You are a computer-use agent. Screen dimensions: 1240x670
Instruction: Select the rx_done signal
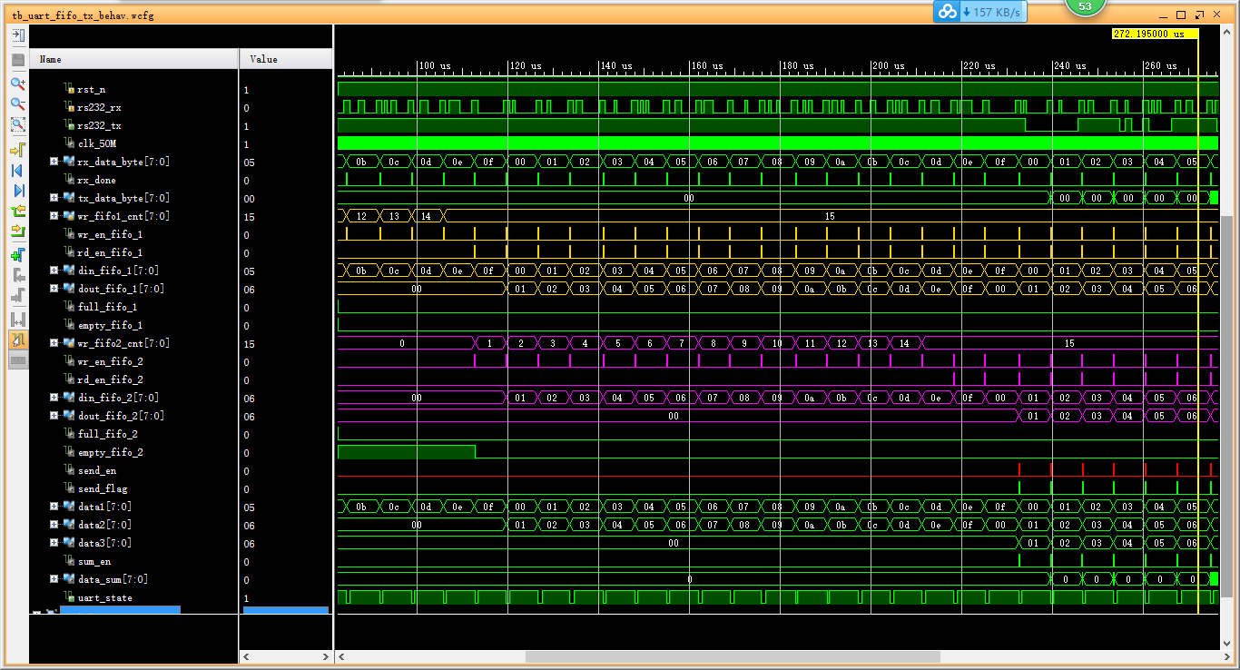[96, 181]
